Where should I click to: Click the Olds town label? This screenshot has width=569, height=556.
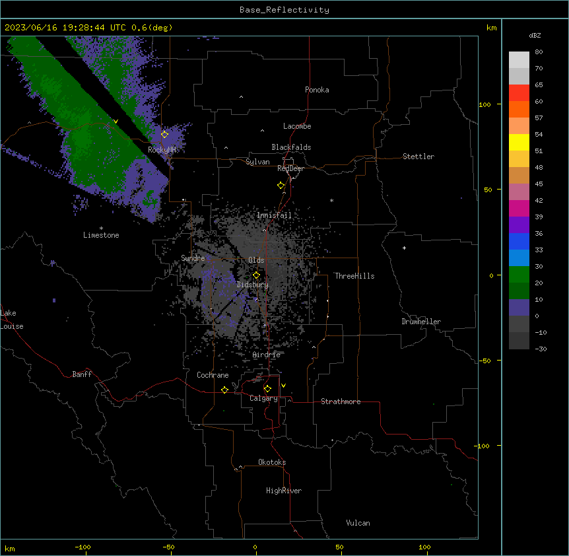coord(256,260)
